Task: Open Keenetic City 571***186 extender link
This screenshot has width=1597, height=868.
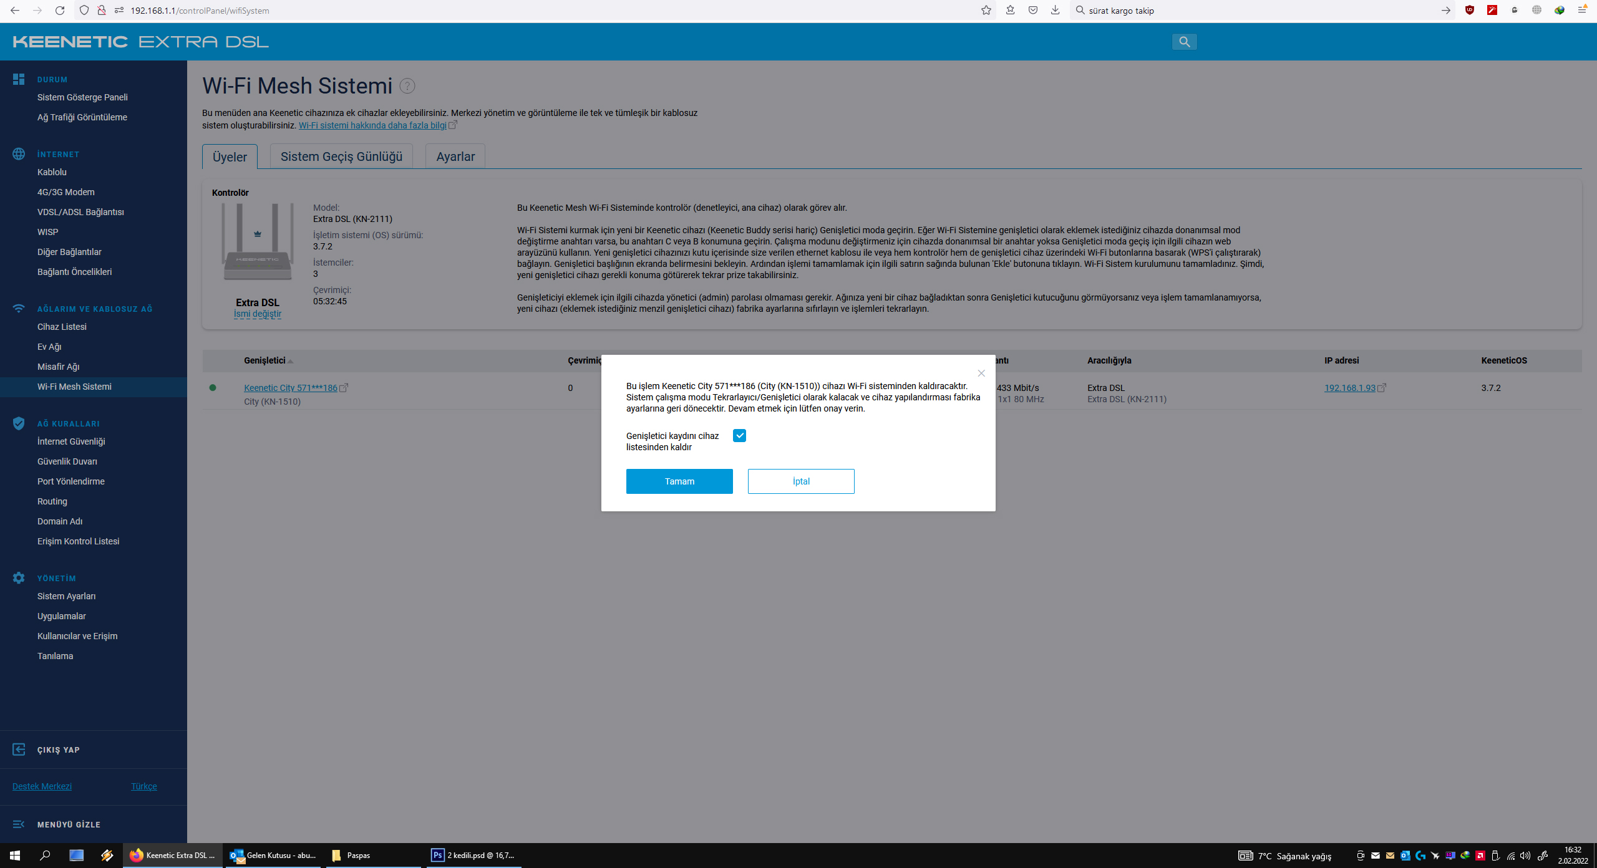Action: click(x=291, y=388)
